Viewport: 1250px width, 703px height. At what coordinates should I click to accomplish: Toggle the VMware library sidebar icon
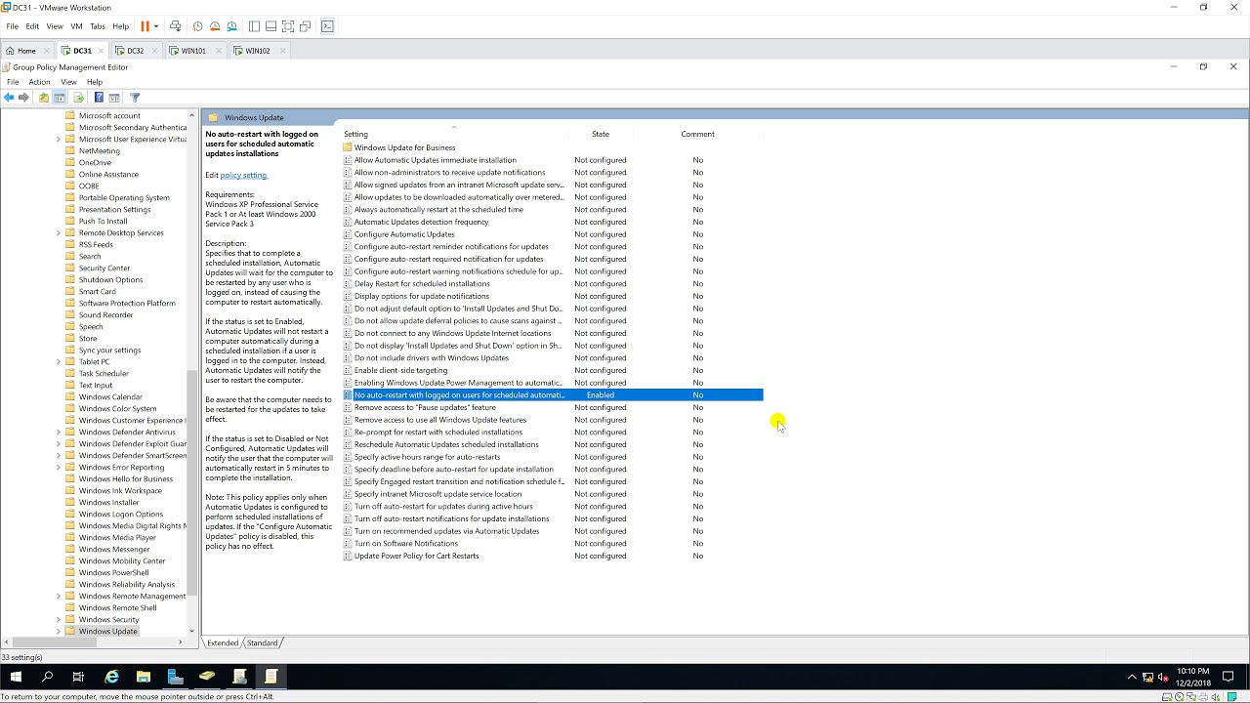[x=254, y=26]
